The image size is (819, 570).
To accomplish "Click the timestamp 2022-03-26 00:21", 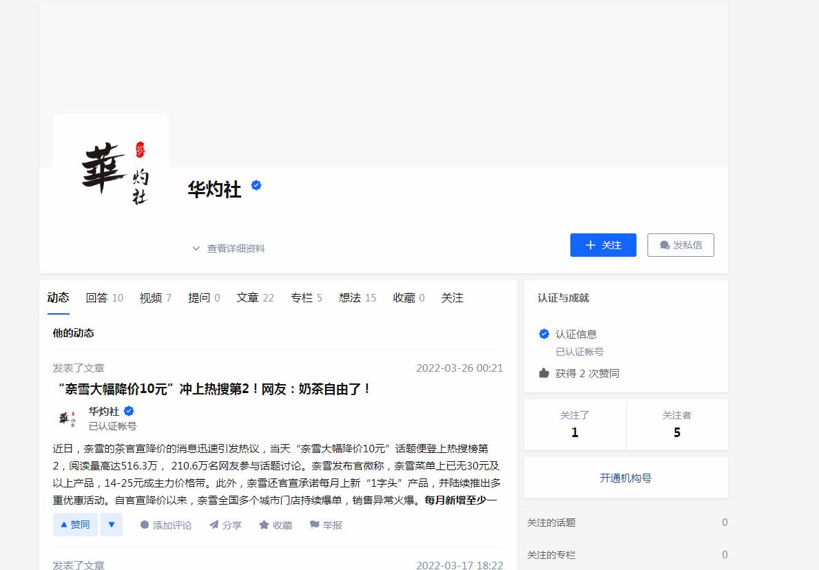I will pos(459,368).
